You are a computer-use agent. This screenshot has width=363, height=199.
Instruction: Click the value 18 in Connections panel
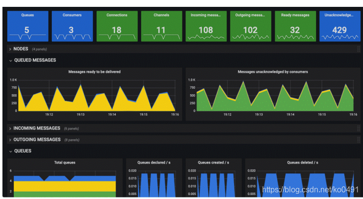tap(117, 30)
